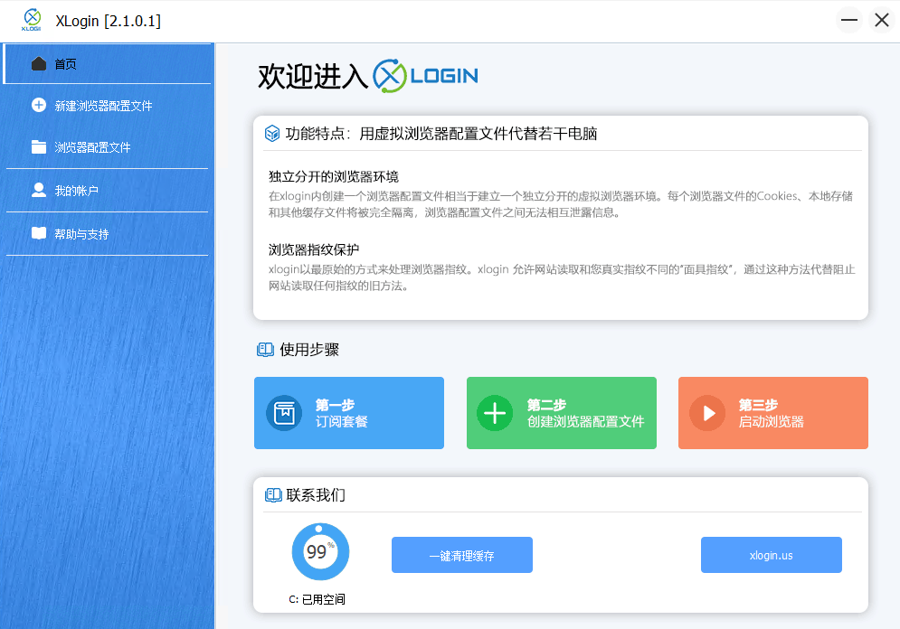Minimize the XLogin window
This screenshot has width=900, height=629.
pos(848,20)
